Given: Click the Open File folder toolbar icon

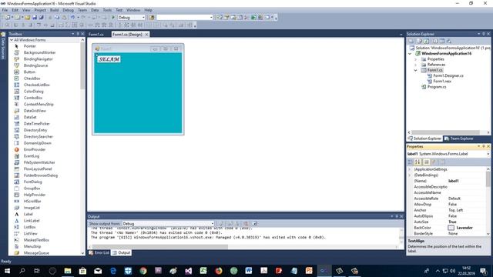Looking at the screenshot, I should [28, 17].
